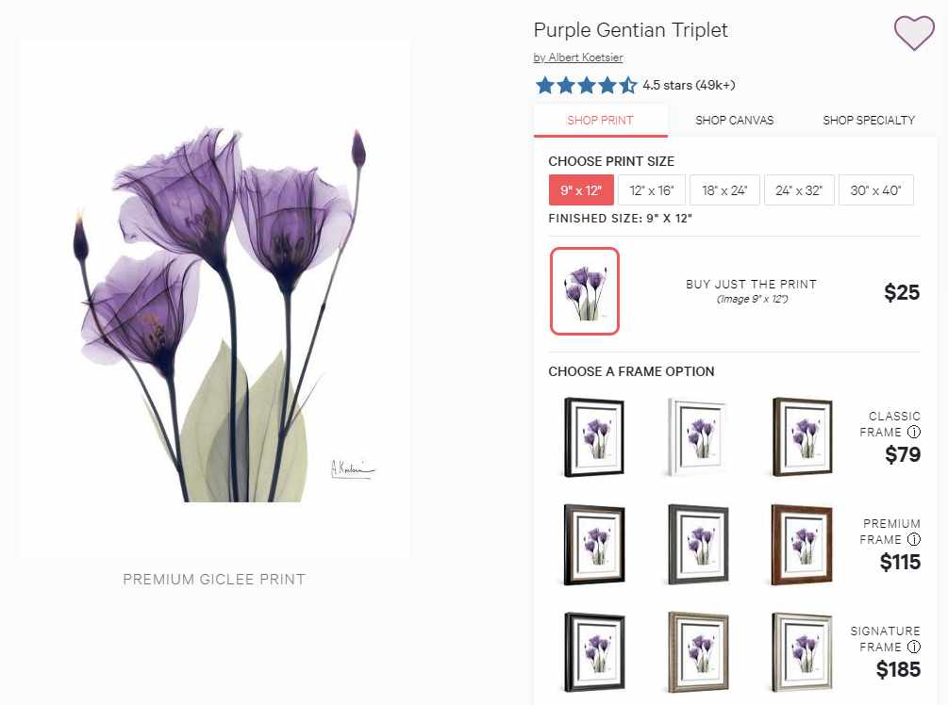The image size is (948, 705).
Task: Add print to favorites with heart icon
Action: tap(914, 33)
